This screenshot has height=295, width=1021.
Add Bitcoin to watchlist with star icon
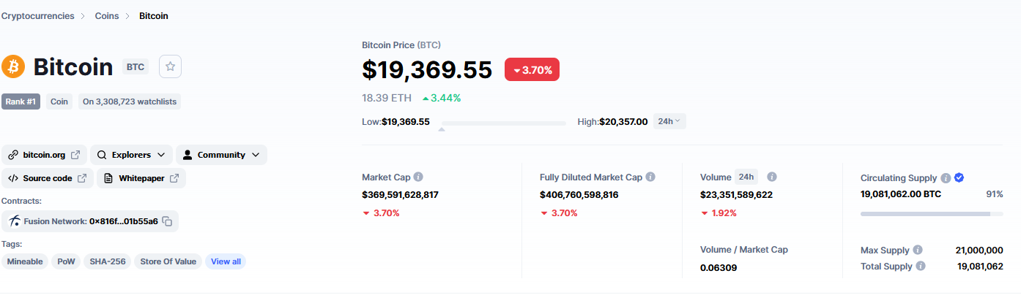point(170,66)
